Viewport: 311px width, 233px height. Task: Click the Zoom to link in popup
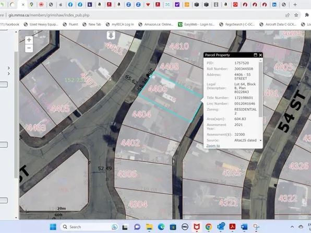pos(213,146)
